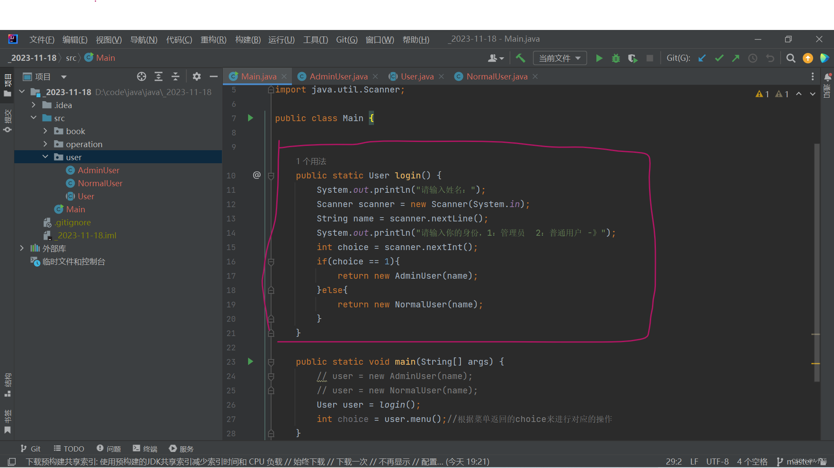This screenshot has height=468, width=834.
Task: Click the LF line separator status item
Action: click(x=694, y=461)
